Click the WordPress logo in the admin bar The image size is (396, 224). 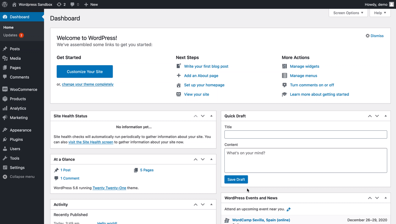click(x=4, y=4)
